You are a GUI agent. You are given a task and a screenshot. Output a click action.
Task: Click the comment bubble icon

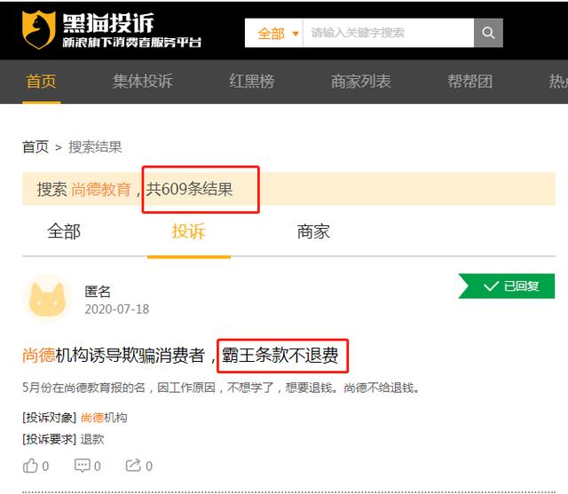[x=83, y=466]
